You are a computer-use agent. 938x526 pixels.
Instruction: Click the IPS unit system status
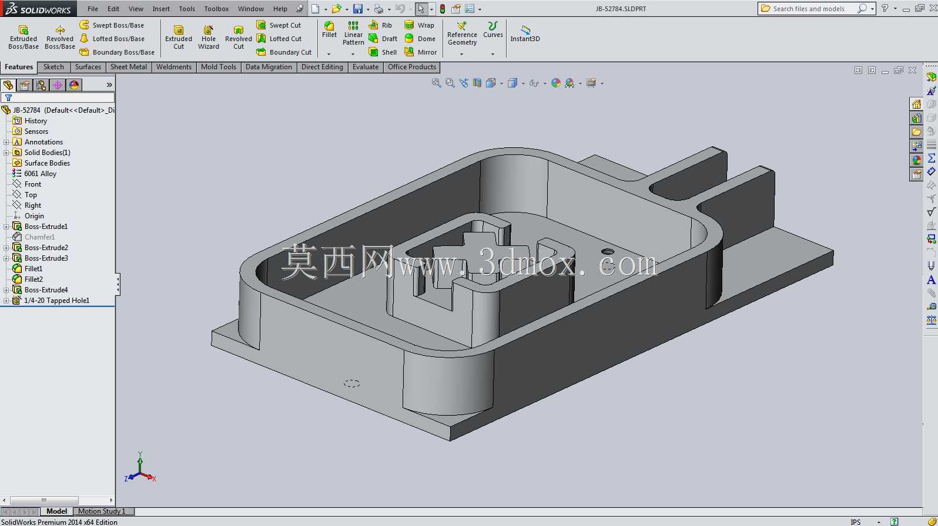click(856, 522)
